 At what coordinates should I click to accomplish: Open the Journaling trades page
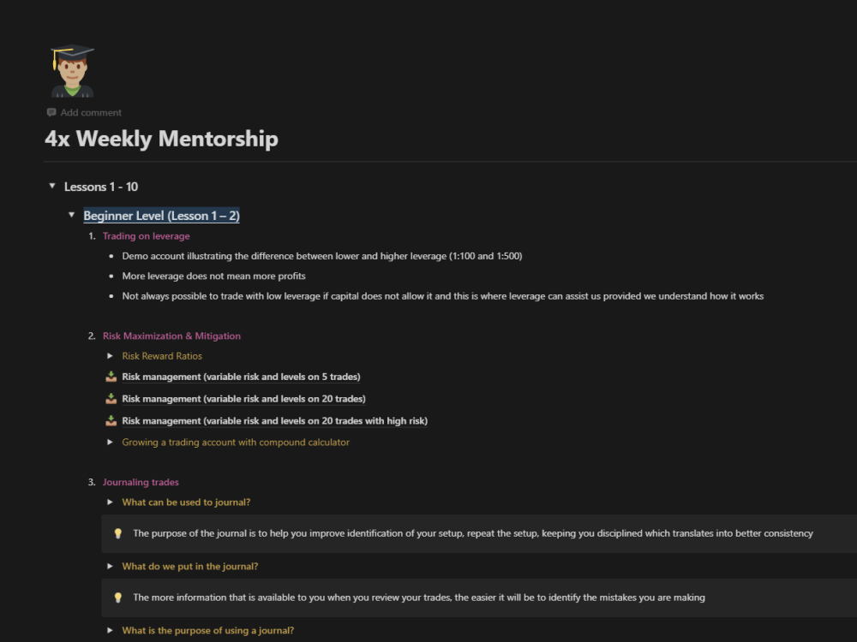141,482
